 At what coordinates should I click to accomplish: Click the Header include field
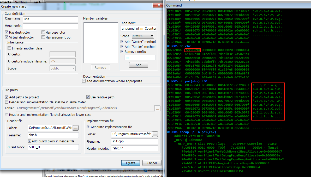pyautogui.click(x=135, y=148)
